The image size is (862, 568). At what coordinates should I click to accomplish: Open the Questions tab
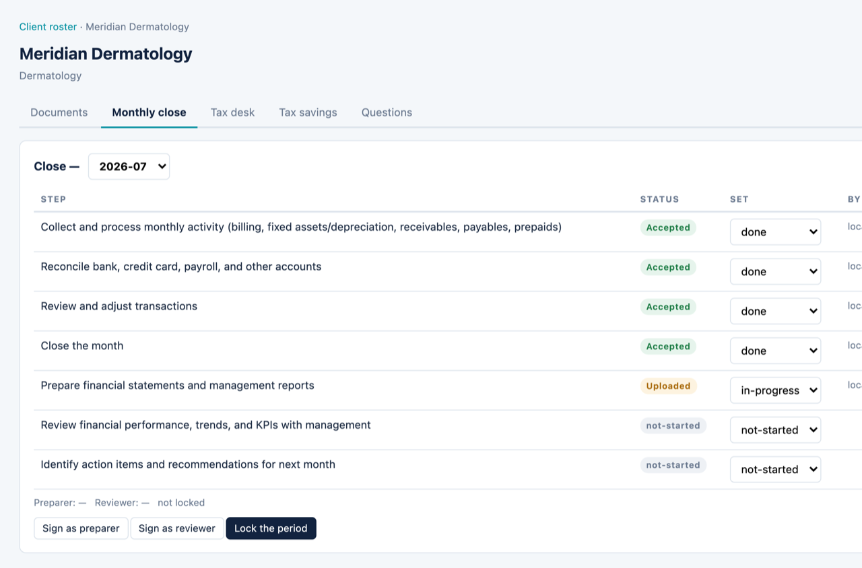coord(387,112)
